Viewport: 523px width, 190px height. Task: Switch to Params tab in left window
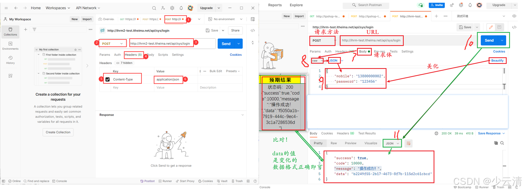pos(105,55)
